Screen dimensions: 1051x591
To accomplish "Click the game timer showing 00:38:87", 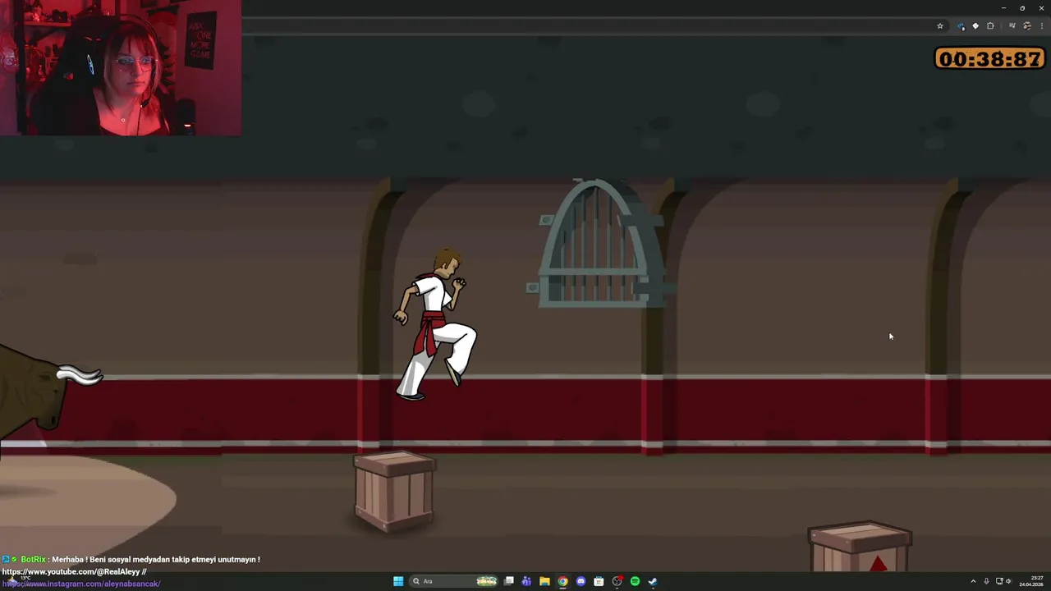I will 990,59.
